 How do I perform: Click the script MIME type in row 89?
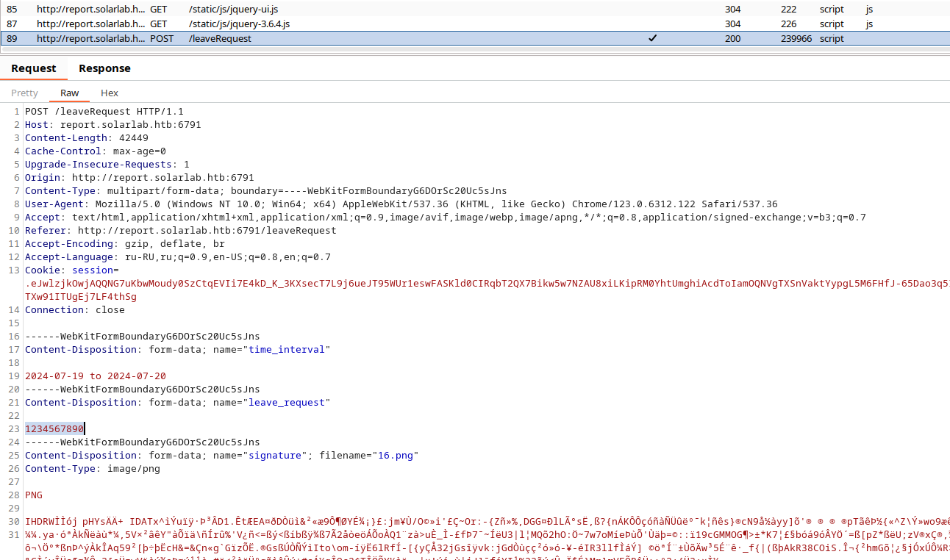click(x=832, y=38)
